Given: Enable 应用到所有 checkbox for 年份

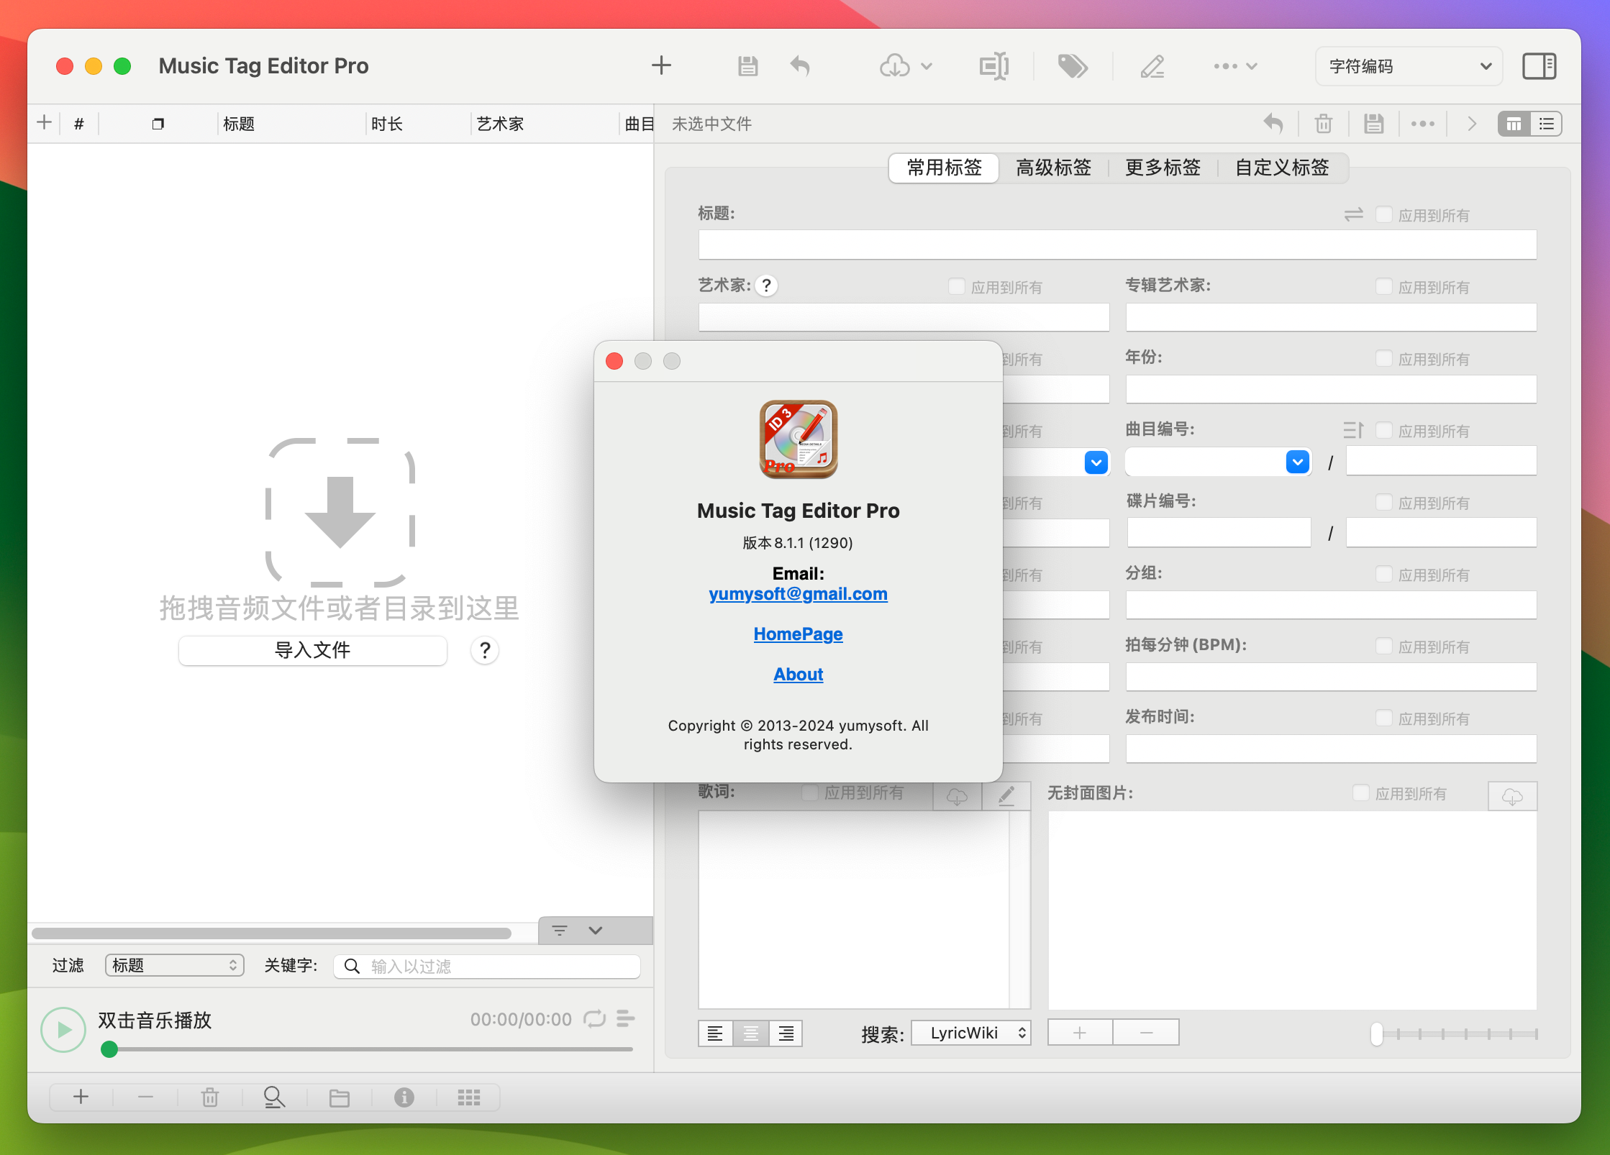Looking at the screenshot, I should tap(1383, 358).
